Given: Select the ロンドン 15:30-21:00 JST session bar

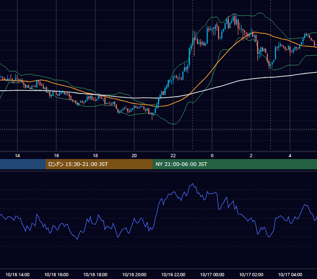Looking at the screenshot, I should pyautogui.click(x=99, y=164).
